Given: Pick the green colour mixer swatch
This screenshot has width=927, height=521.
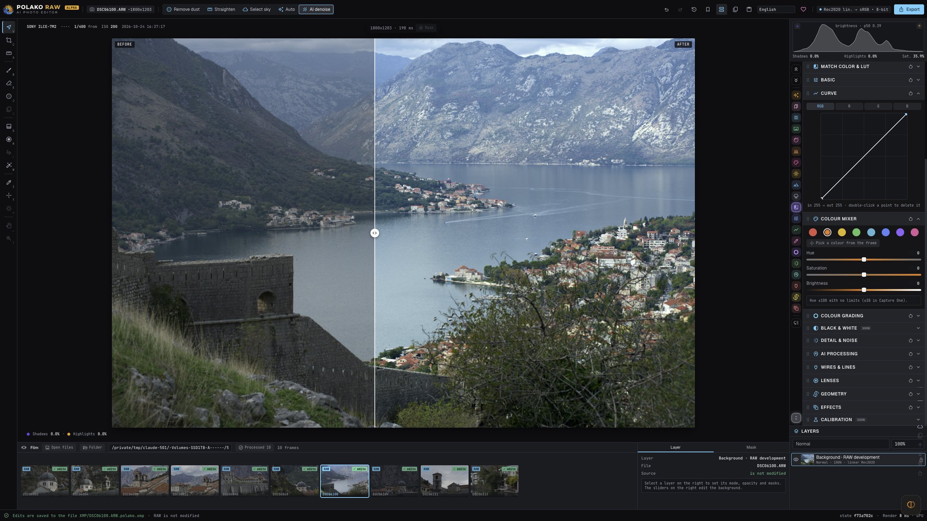Looking at the screenshot, I should click(856, 232).
